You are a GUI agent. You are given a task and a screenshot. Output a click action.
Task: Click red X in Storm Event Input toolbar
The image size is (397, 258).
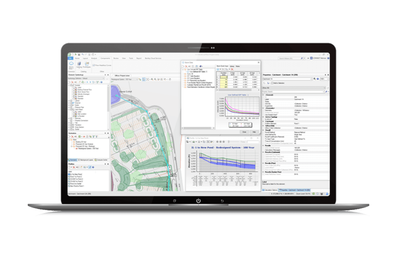232,69
